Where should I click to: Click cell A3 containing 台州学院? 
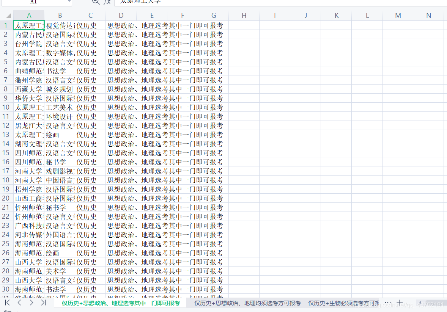(x=29, y=44)
